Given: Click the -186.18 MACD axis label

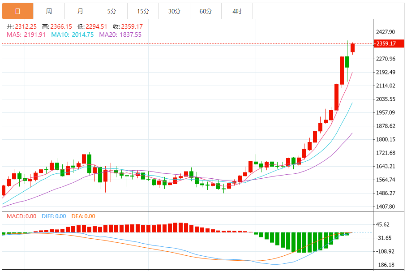Looking at the screenshot, I should coord(386,265).
